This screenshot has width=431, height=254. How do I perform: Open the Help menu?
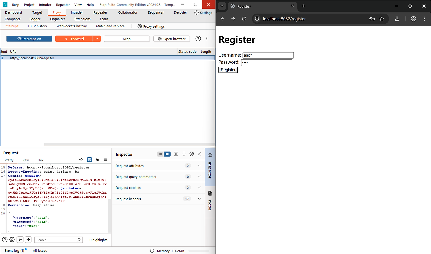[x=90, y=5]
